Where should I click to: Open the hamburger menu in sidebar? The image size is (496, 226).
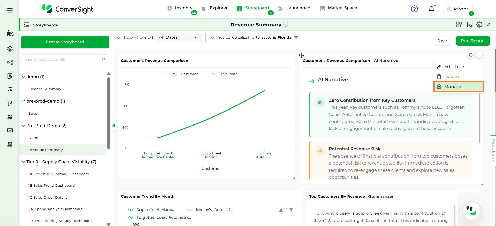[10, 10]
